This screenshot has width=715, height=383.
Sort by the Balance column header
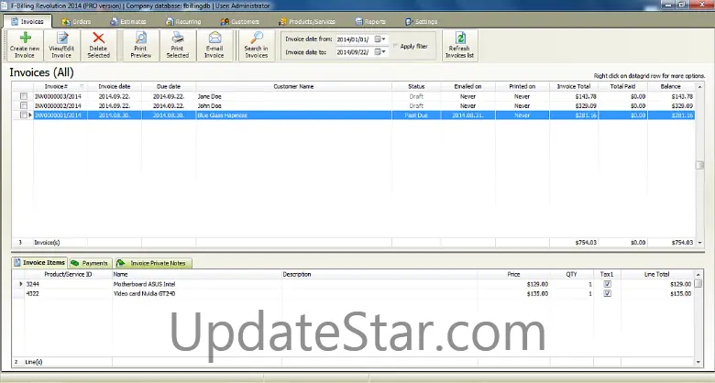pyautogui.click(x=671, y=86)
